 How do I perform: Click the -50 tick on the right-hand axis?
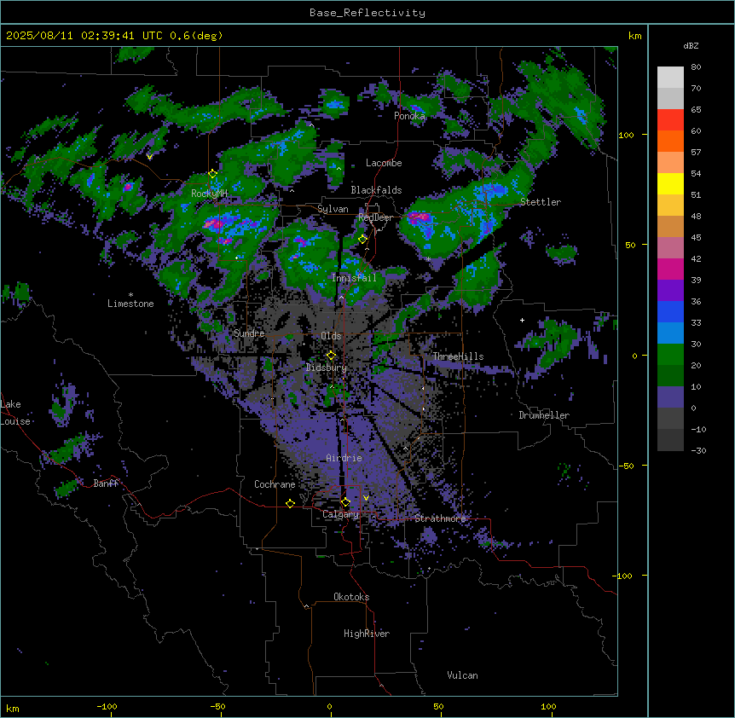(x=626, y=466)
